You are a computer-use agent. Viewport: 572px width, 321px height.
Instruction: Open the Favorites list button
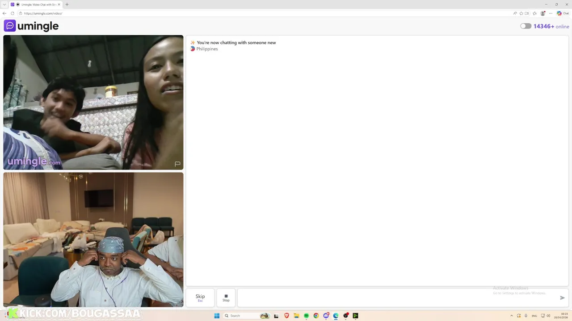click(x=535, y=13)
